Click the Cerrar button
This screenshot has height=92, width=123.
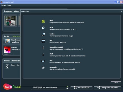click(x=116, y=82)
